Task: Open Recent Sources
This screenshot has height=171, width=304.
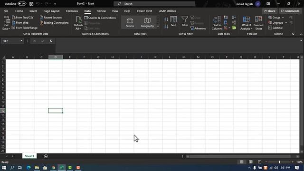Action: [x=51, y=18]
